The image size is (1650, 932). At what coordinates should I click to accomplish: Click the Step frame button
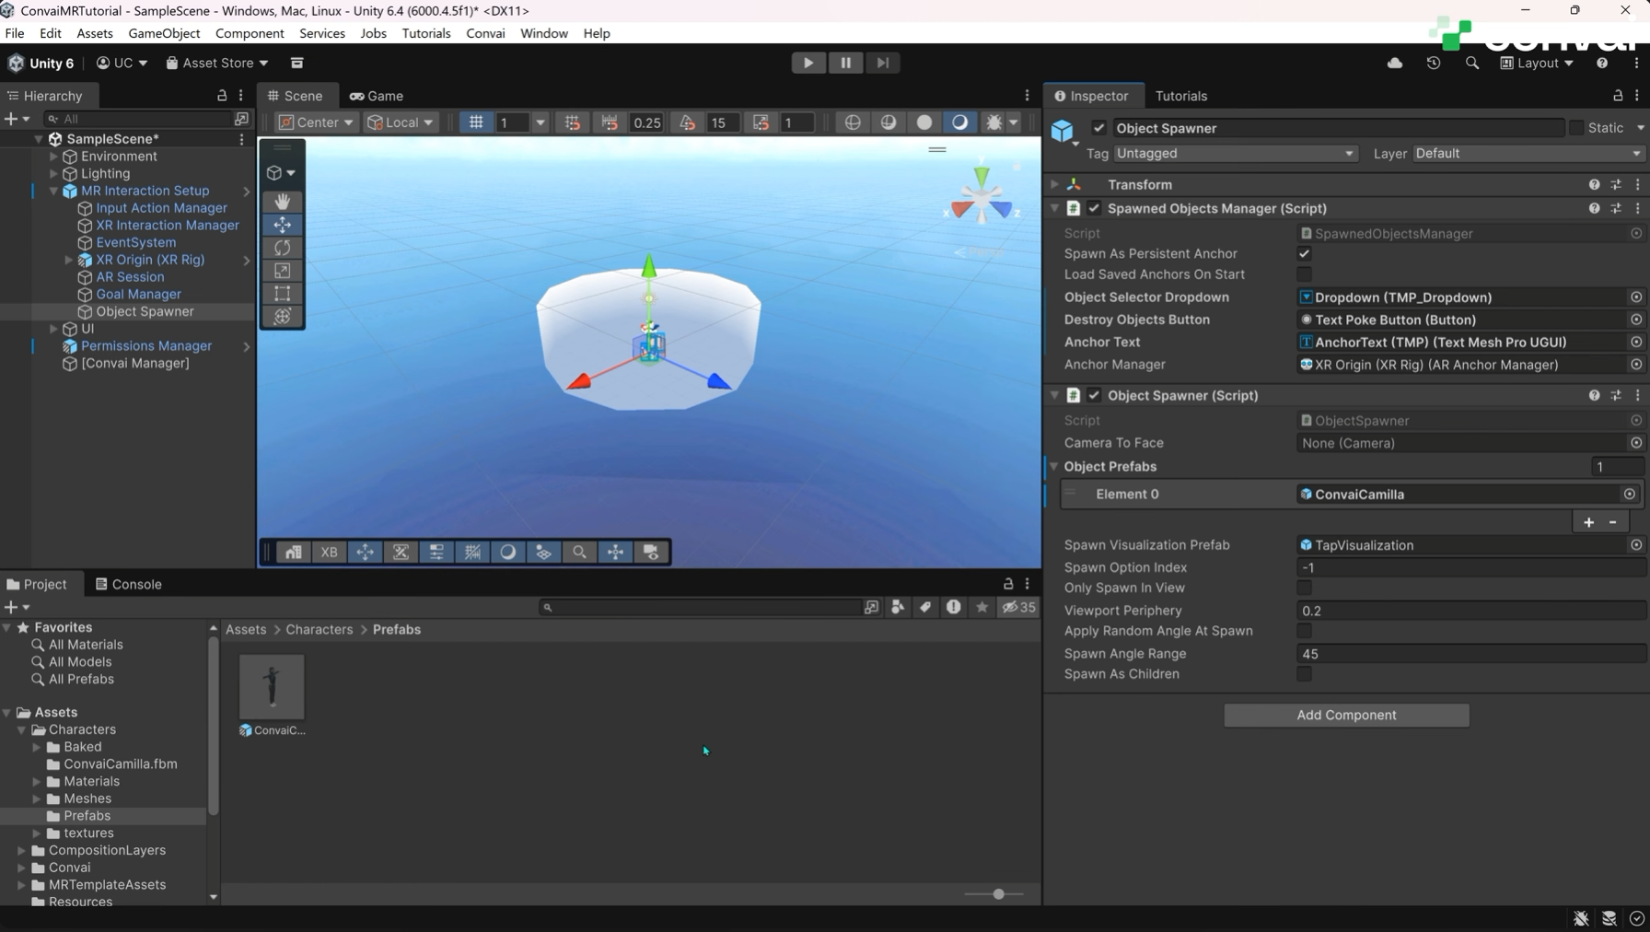tap(882, 63)
